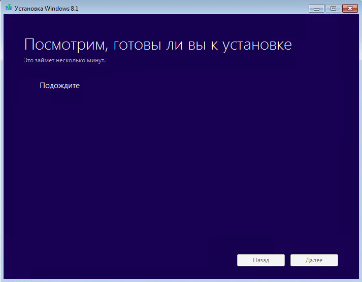This screenshot has height=282, width=362.
Task: Click the word 'установке' in the heading
Action: (x=257, y=45)
